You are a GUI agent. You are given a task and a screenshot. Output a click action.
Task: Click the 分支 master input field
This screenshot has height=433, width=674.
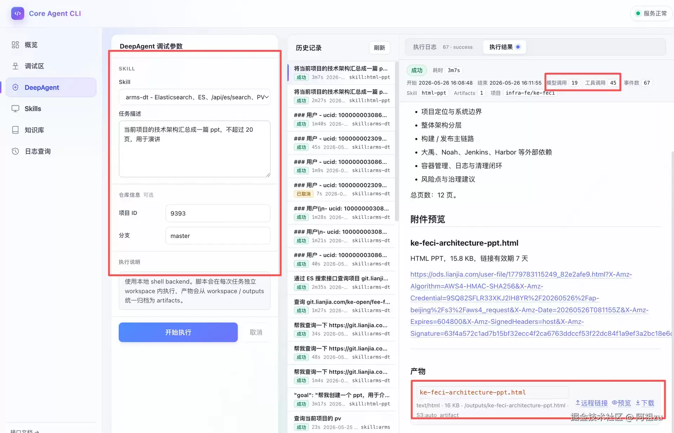[x=218, y=236]
